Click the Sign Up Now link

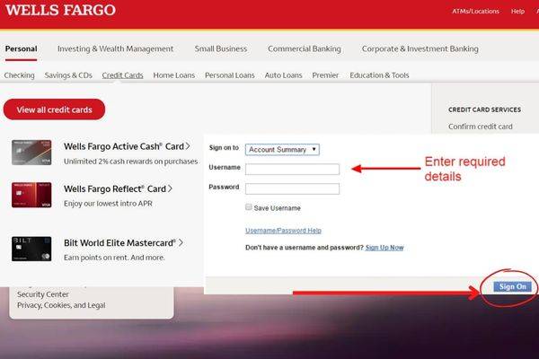[384, 248]
